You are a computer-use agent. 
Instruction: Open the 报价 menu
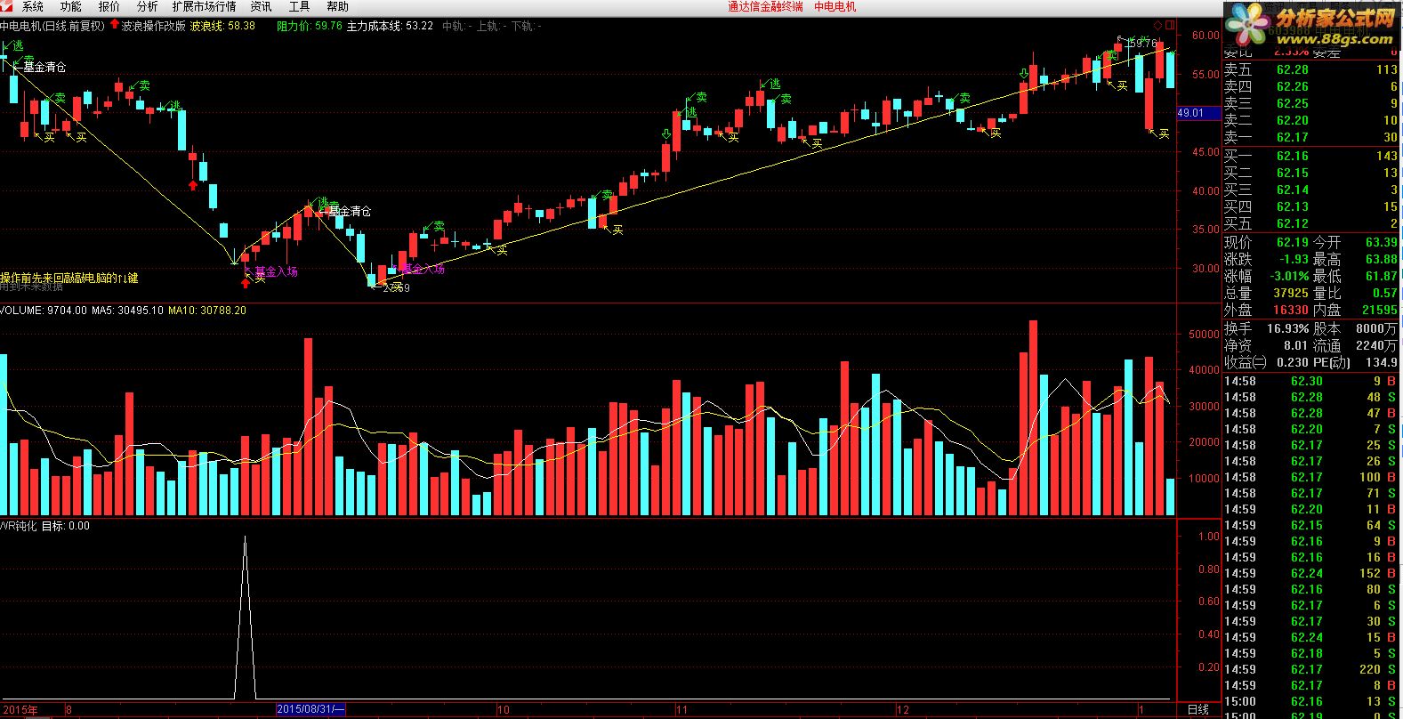[x=109, y=6]
